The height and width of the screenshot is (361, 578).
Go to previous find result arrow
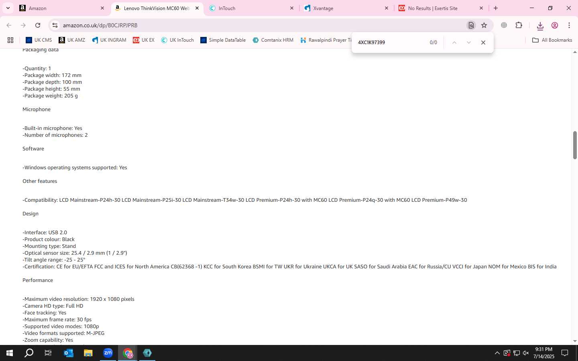point(454,43)
